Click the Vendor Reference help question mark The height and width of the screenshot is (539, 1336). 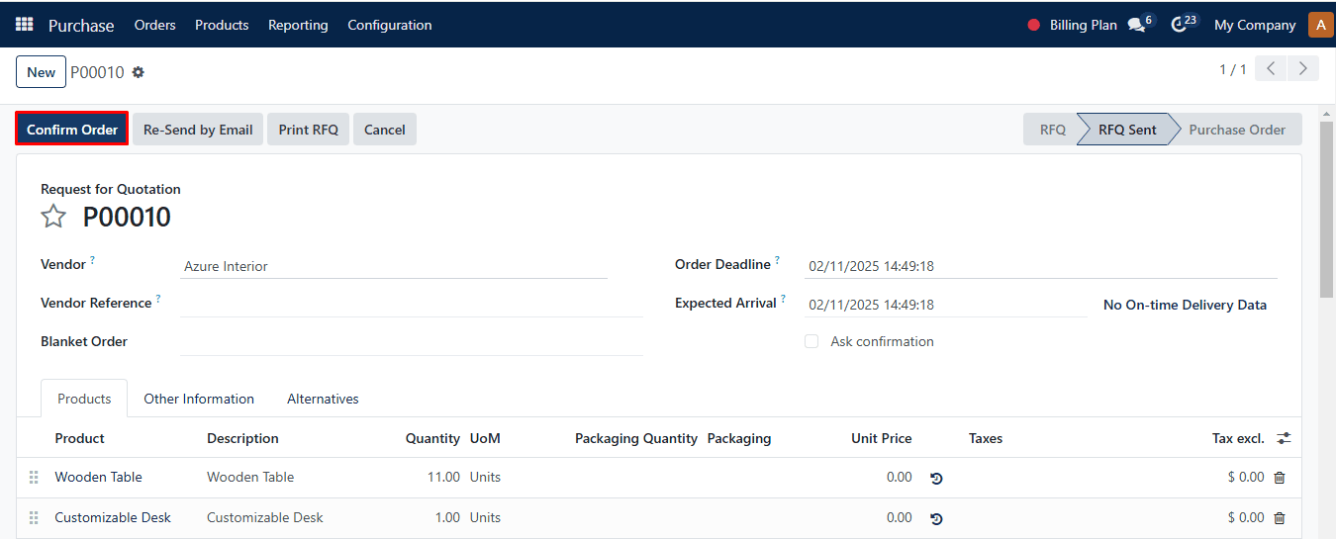158,299
